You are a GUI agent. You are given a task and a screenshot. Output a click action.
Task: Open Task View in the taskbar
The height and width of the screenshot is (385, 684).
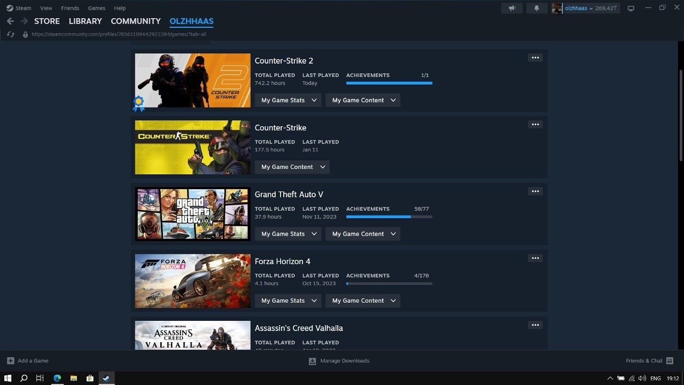pos(40,378)
